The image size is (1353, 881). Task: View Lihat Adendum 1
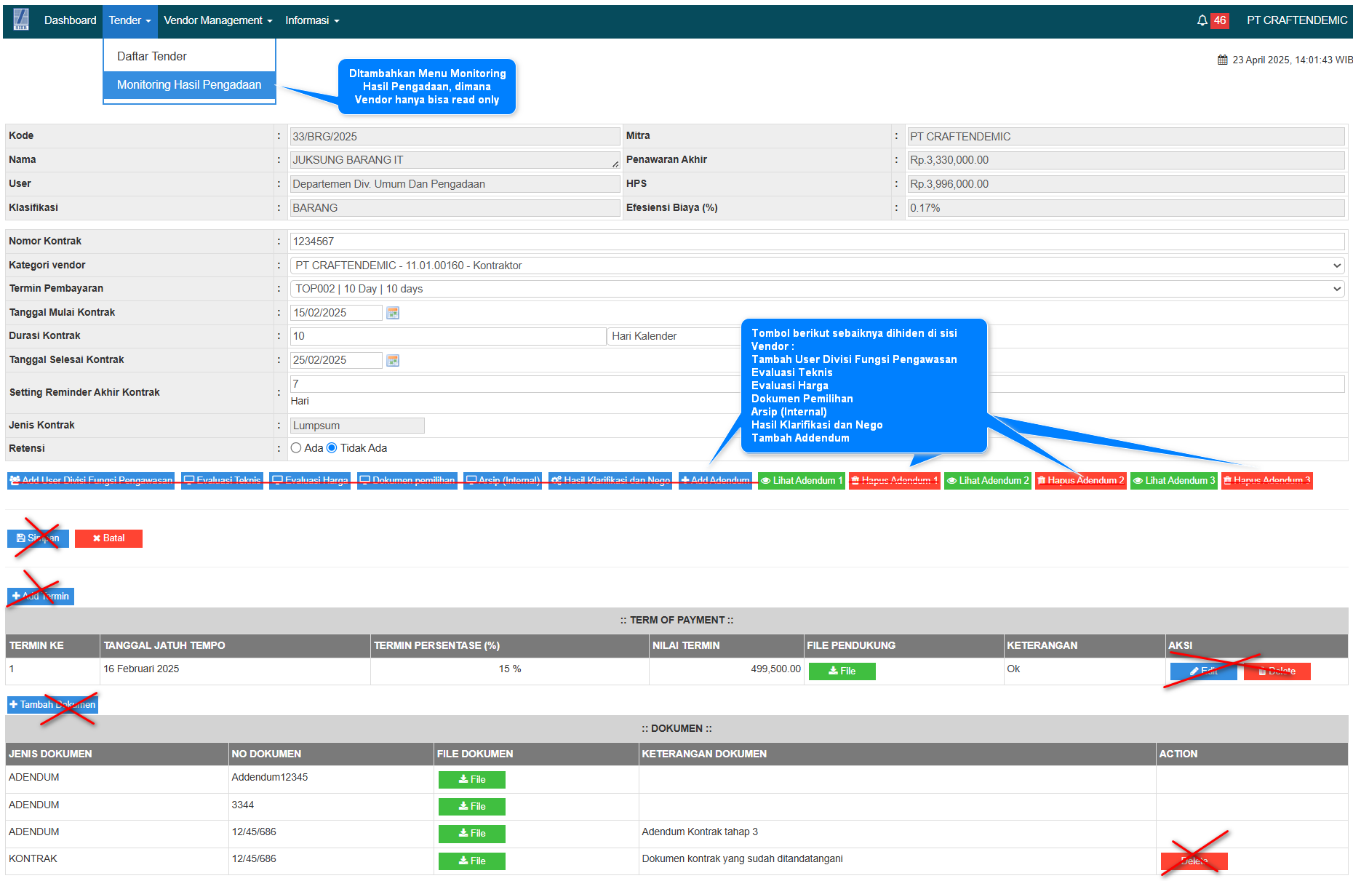(801, 481)
